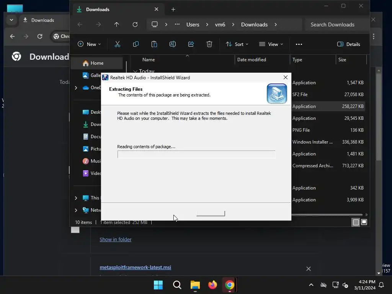Show hidden system tray icons
Screen dimensions: 392x294
[311, 285]
